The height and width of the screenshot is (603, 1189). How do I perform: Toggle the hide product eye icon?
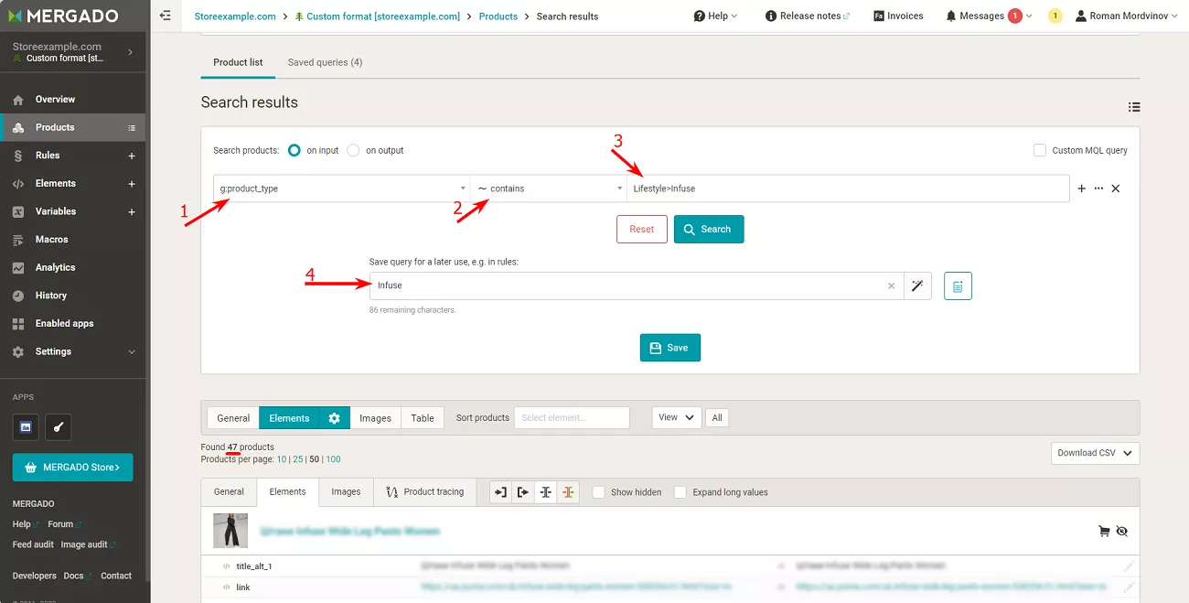(1122, 531)
